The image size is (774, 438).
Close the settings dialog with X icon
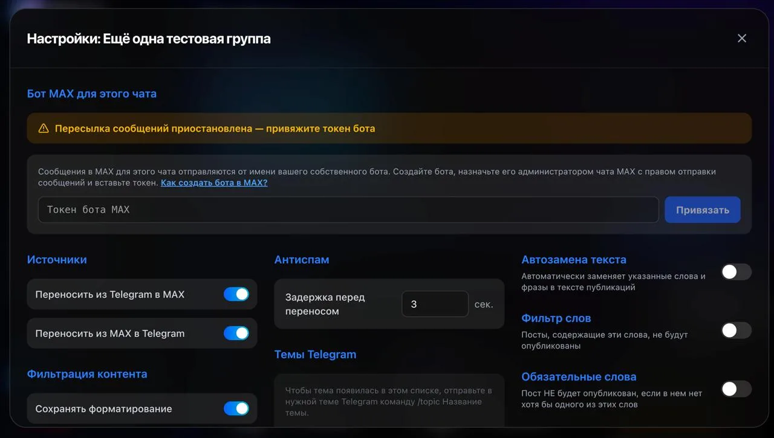pos(742,38)
